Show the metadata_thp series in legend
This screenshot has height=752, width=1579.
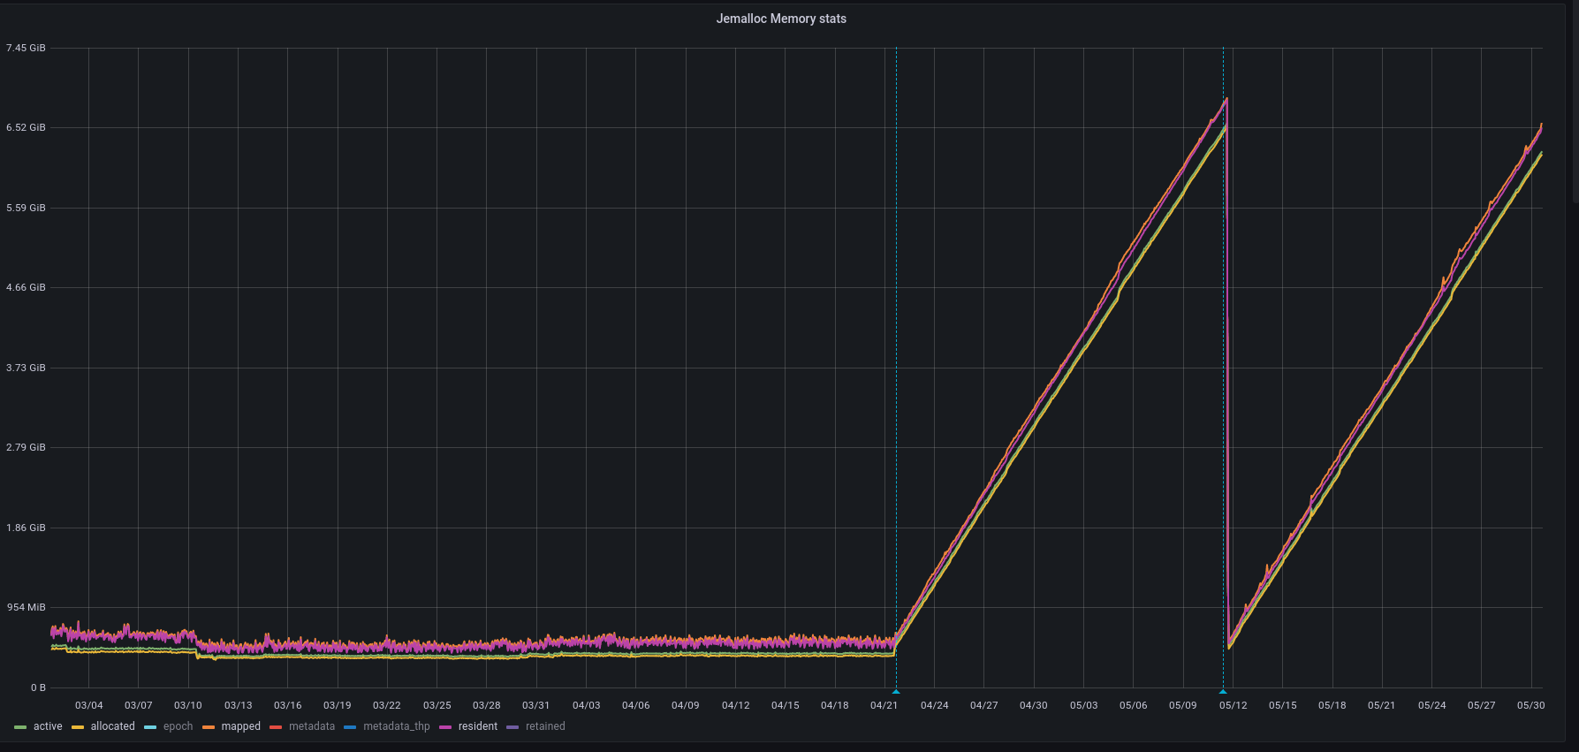point(397,726)
